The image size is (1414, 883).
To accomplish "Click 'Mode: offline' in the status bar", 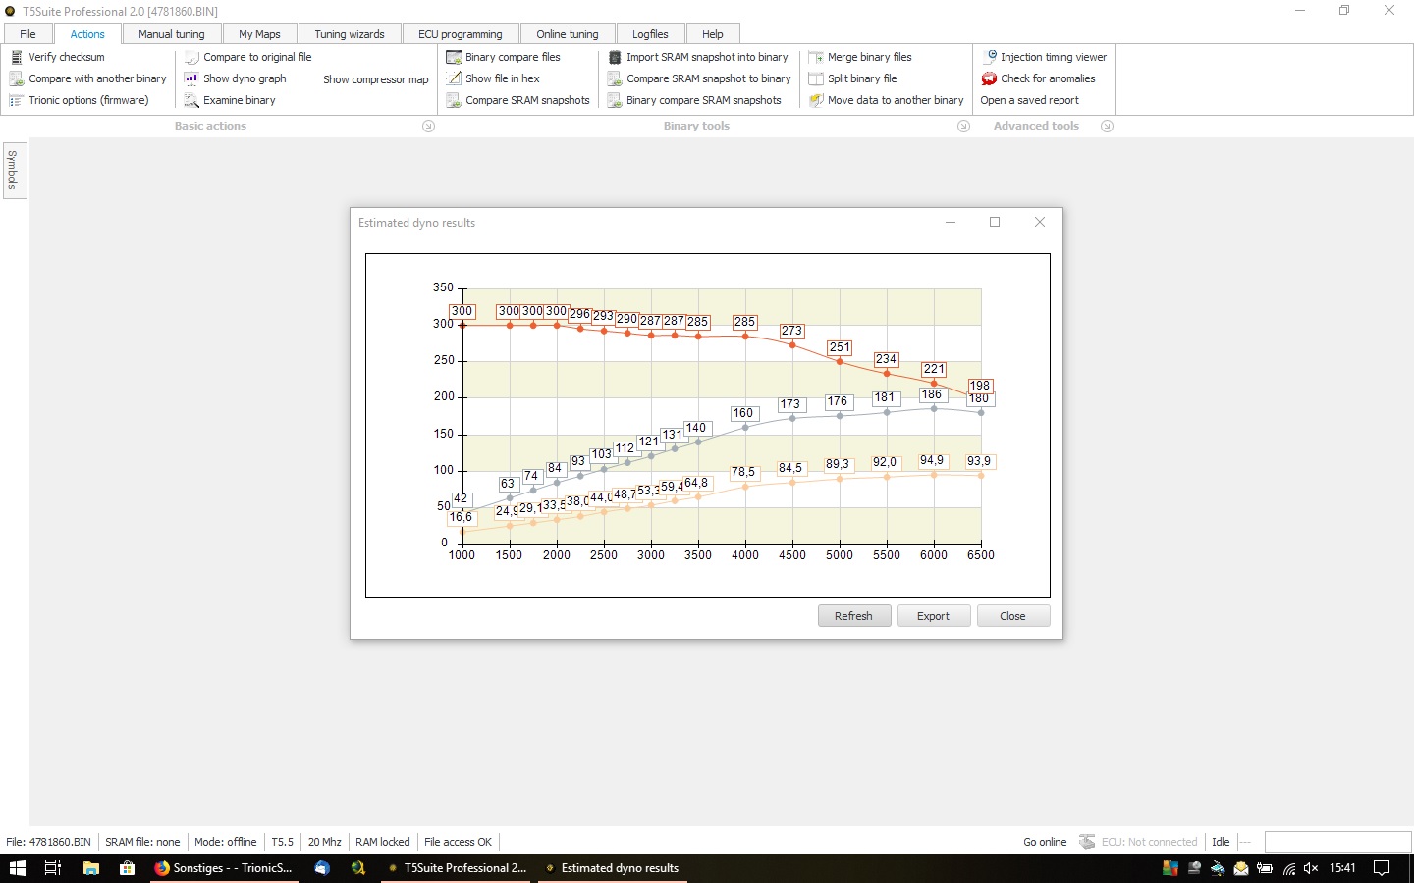I will [226, 842].
